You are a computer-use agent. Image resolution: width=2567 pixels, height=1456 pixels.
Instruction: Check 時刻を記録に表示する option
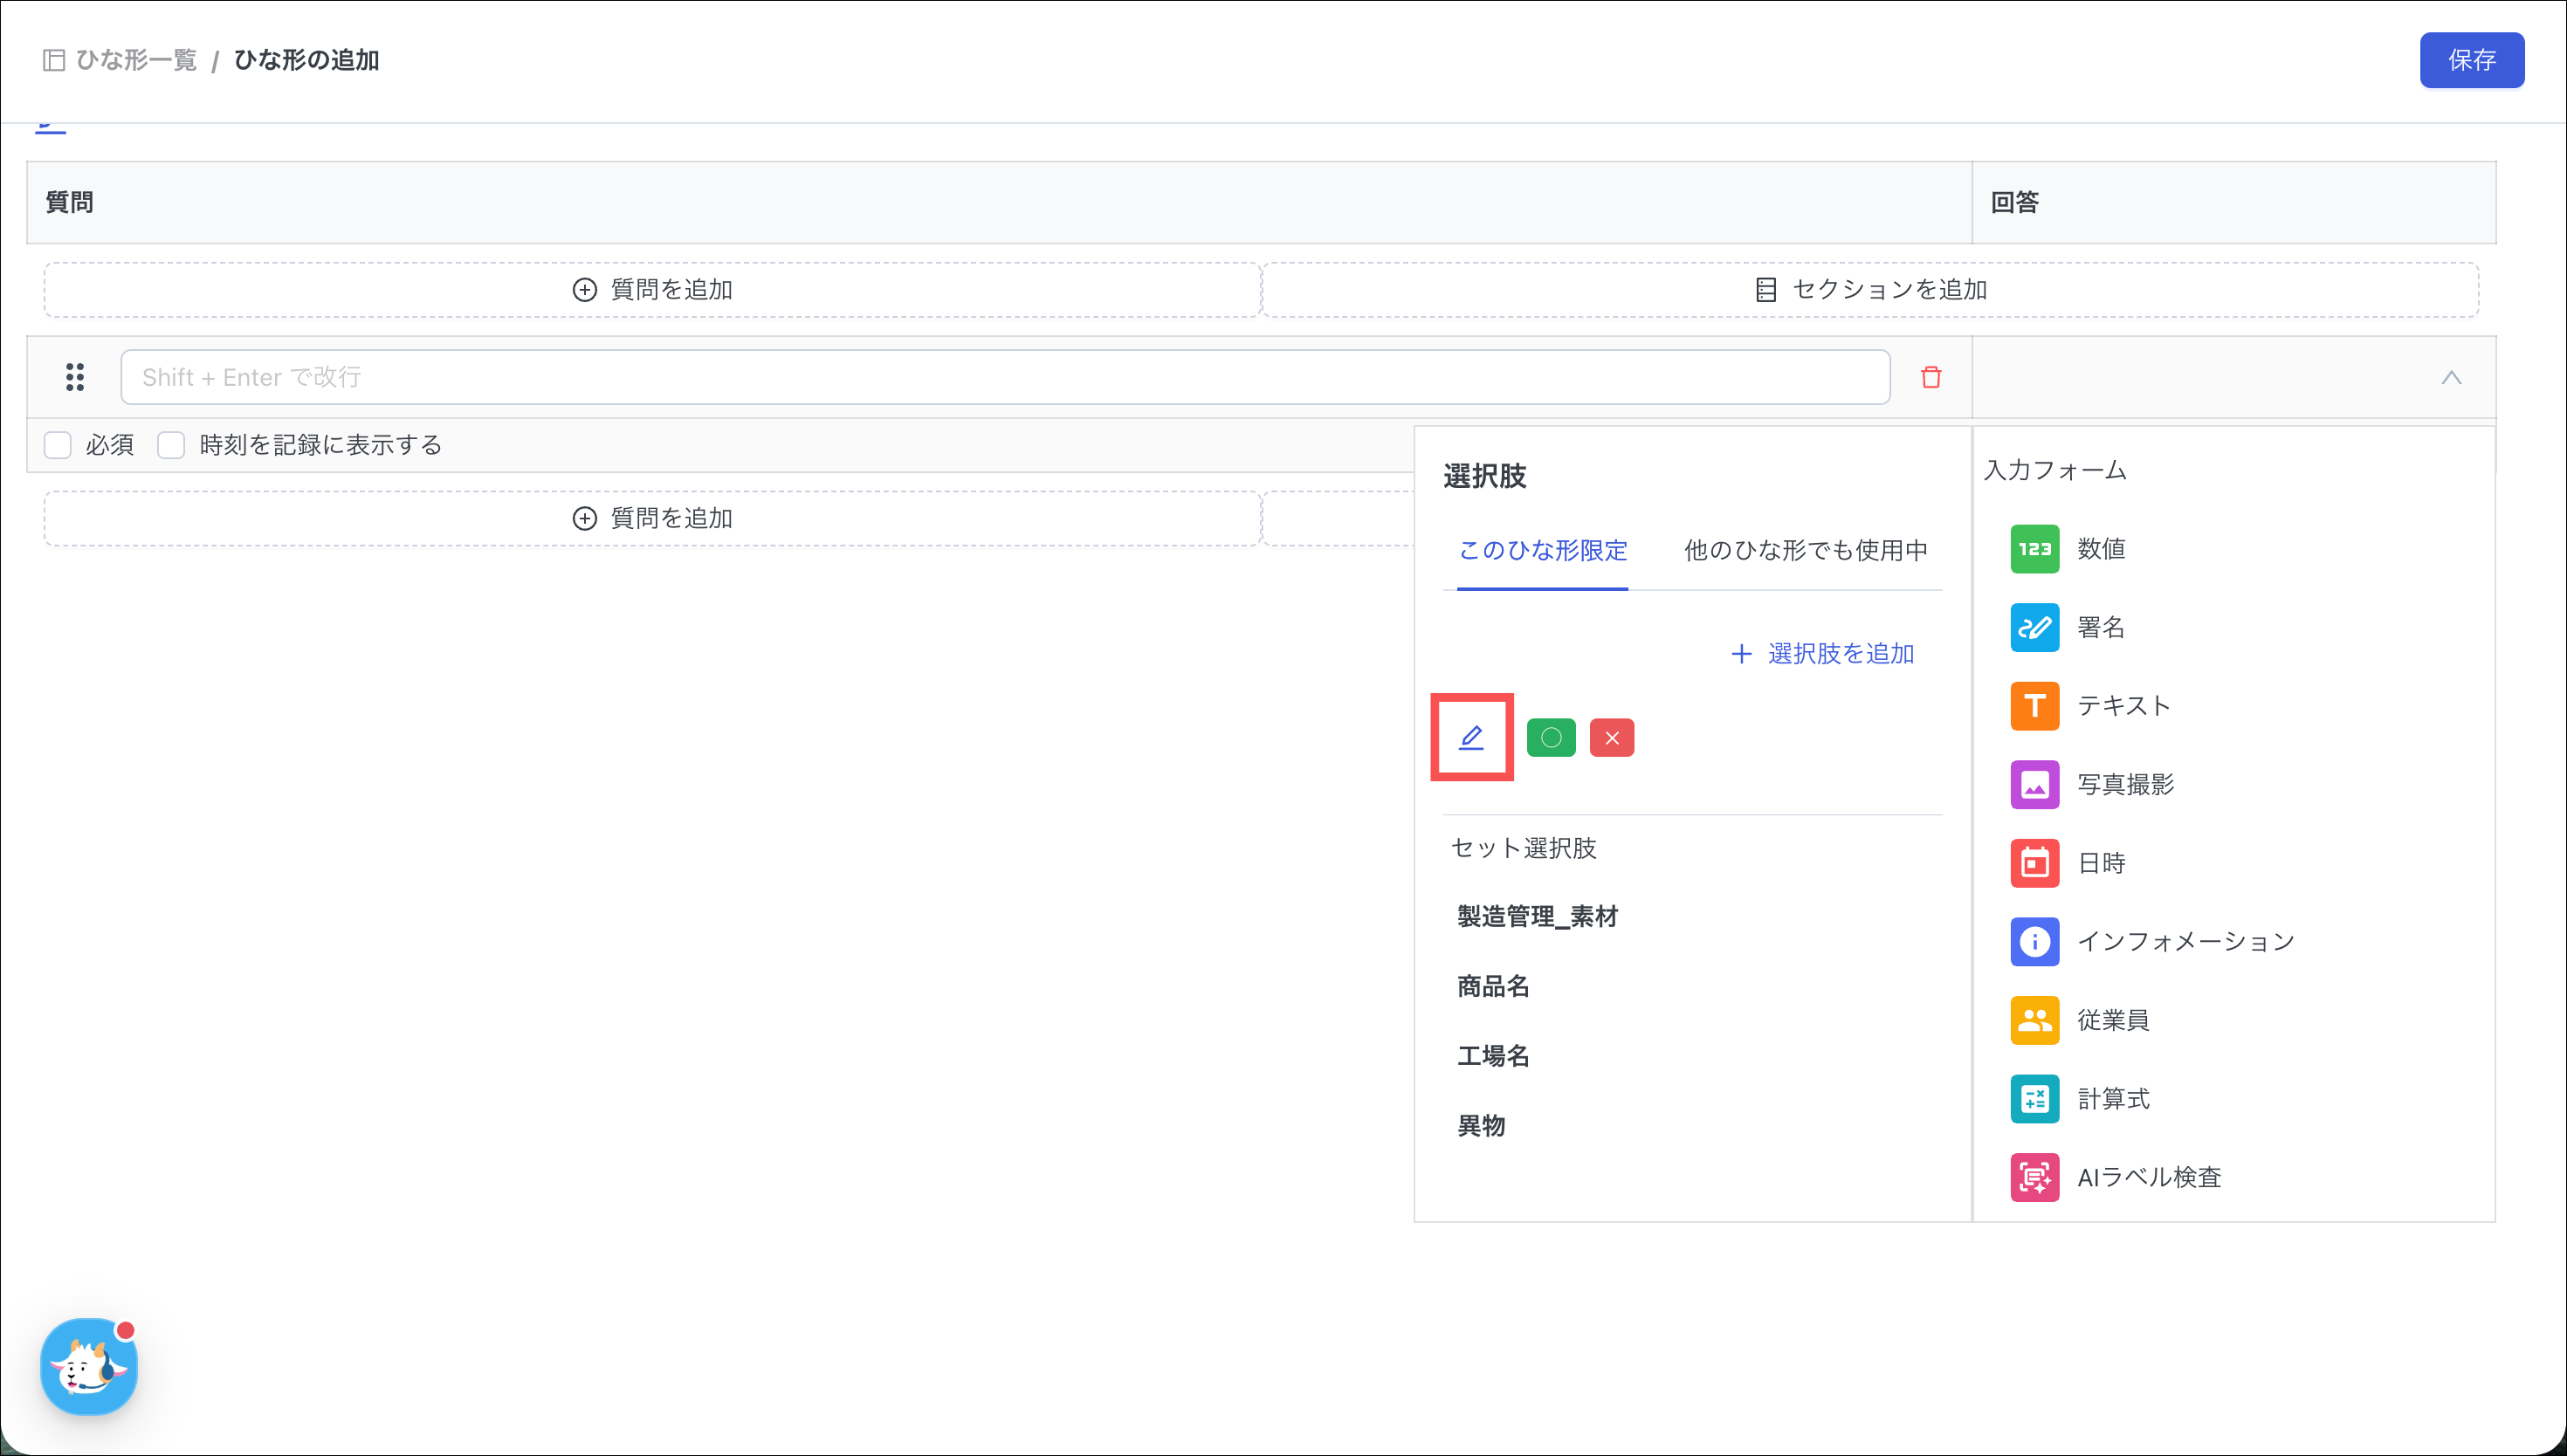click(171, 445)
